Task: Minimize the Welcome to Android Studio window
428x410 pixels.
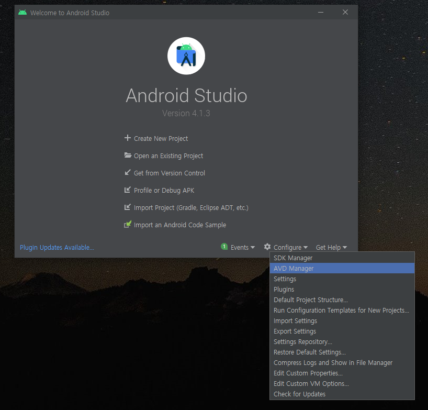Action: tap(320, 12)
